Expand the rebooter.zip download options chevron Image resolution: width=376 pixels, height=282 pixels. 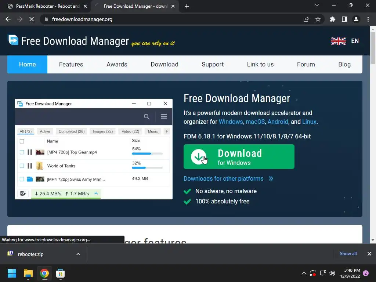pyautogui.click(x=78, y=254)
